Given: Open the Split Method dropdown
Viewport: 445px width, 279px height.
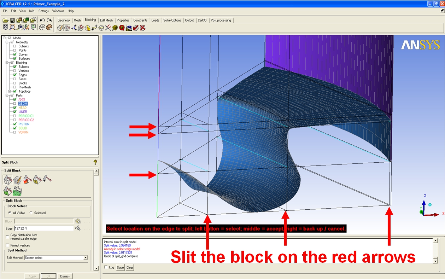Looking at the screenshot, I should click(86, 258).
